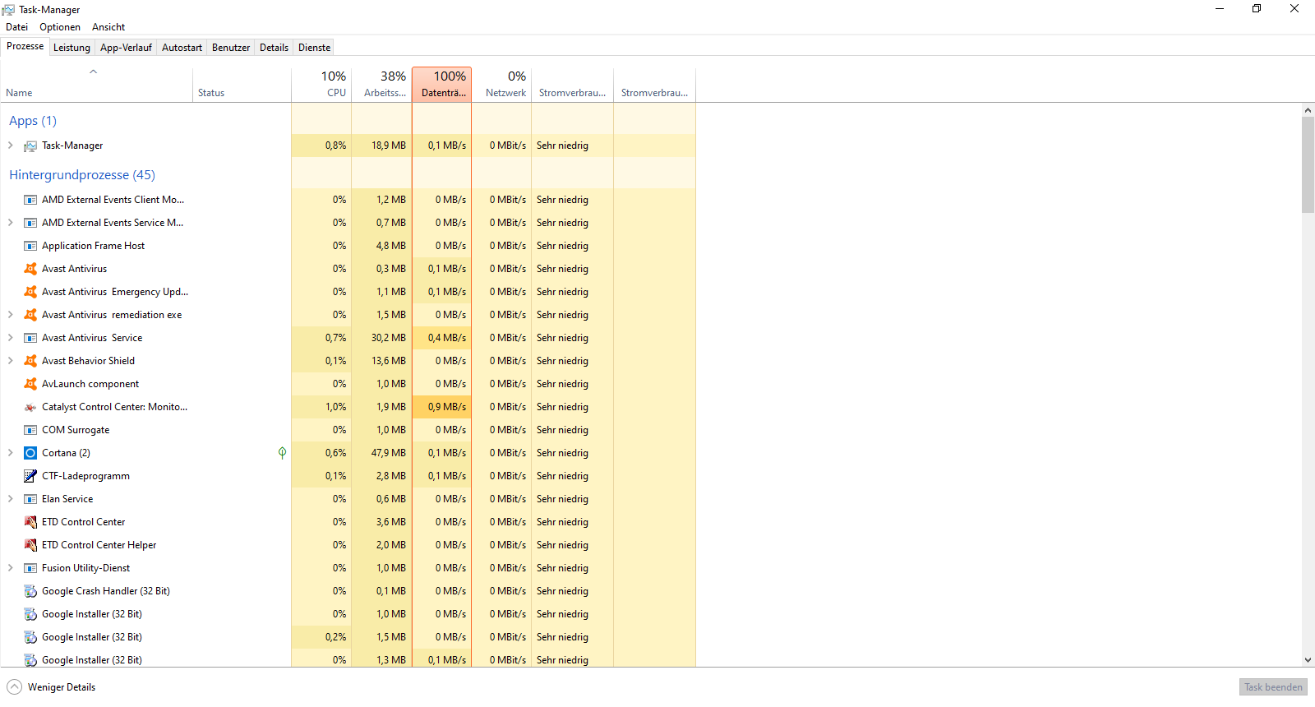1315x707 pixels.
Task: Click the Avast Antivirus remediation exe icon
Action: click(x=30, y=315)
